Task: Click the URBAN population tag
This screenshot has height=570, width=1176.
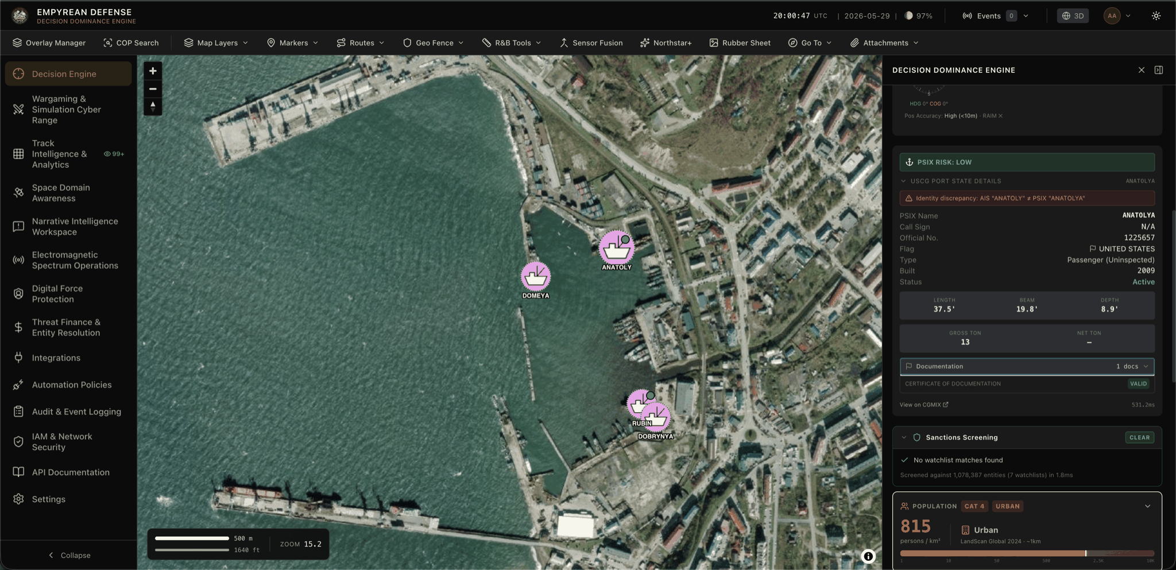Action: click(x=1008, y=506)
